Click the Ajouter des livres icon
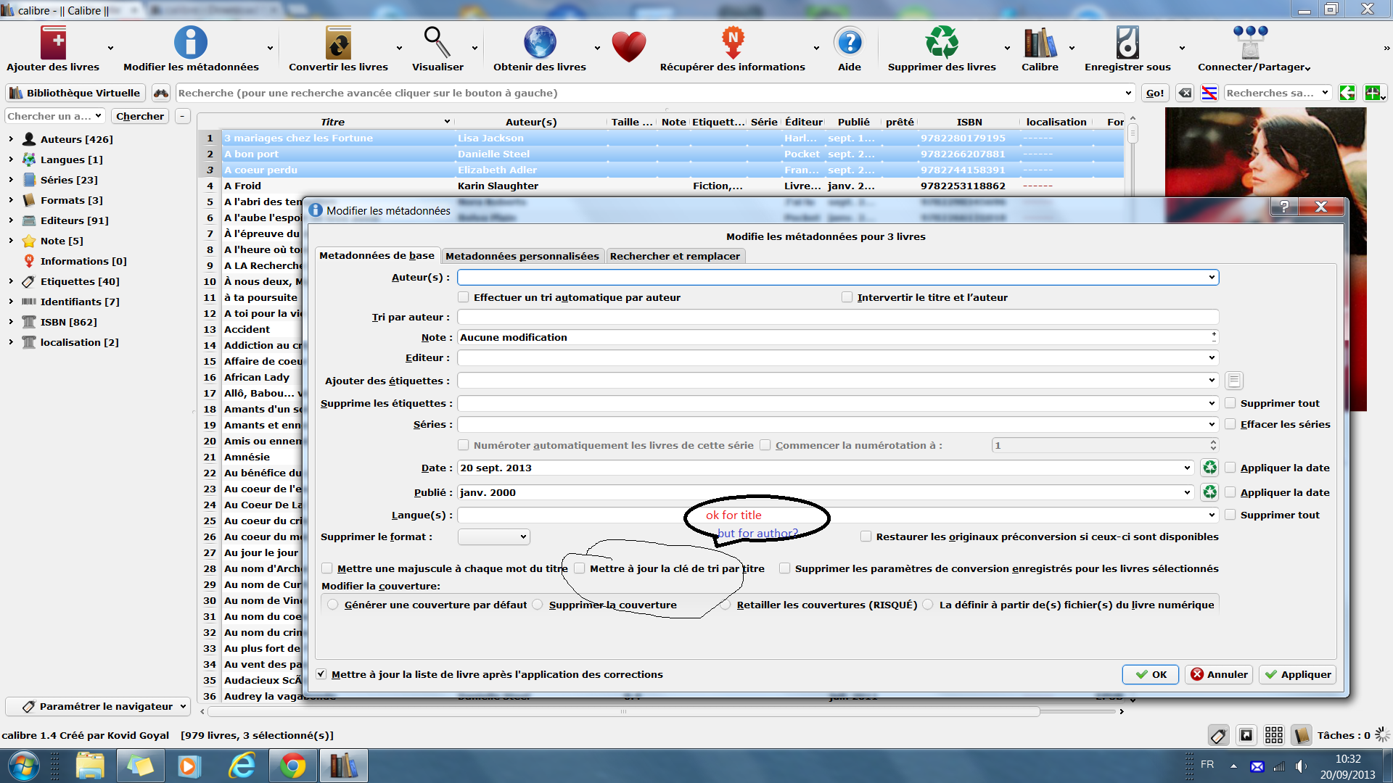 (x=53, y=43)
